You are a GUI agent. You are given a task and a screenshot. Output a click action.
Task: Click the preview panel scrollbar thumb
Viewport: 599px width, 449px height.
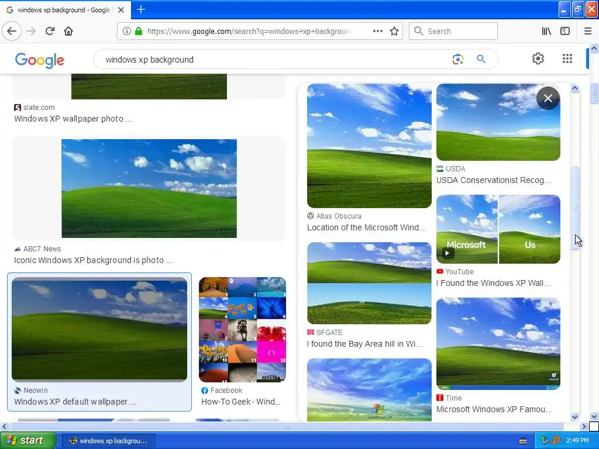[575, 209]
